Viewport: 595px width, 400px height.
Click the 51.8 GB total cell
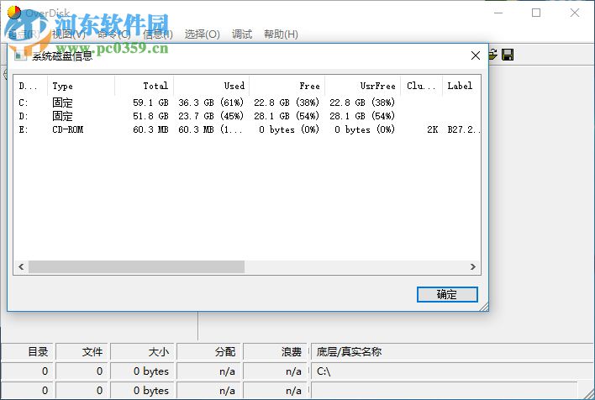pyautogui.click(x=150, y=116)
